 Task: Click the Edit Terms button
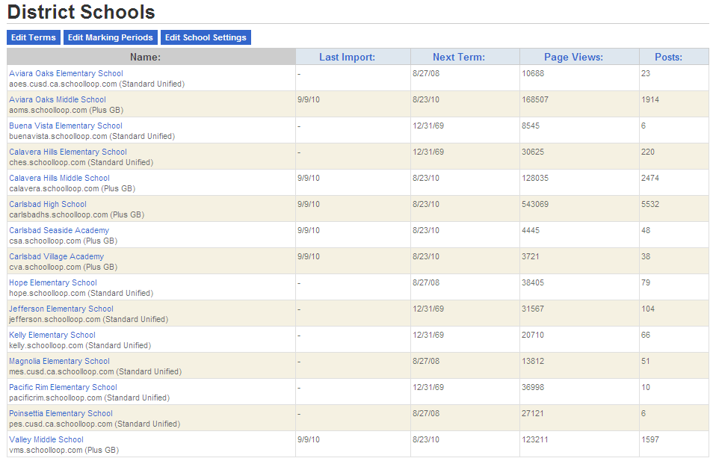(34, 37)
